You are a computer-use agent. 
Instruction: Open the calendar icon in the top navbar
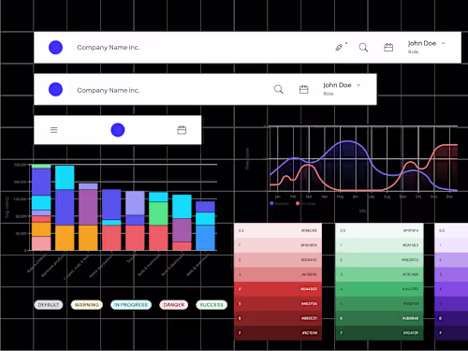388,48
